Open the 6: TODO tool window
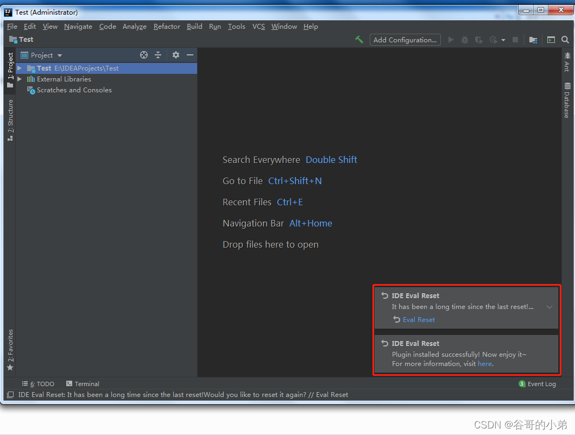The height and width of the screenshot is (435, 575). (38, 383)
